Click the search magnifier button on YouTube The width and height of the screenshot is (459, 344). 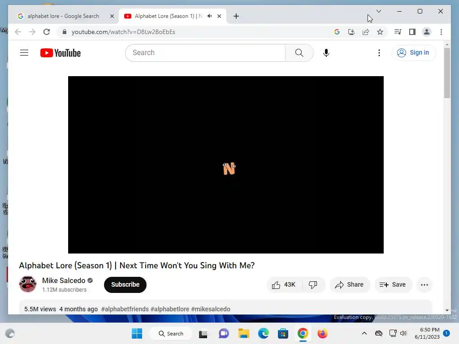(x=299, y=53)
